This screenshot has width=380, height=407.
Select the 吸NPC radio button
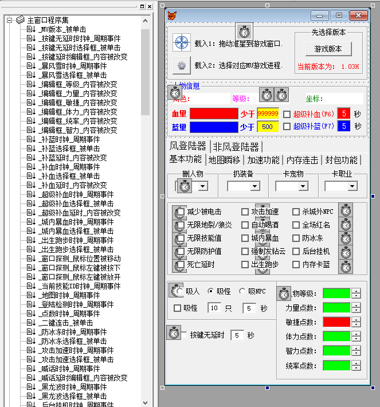pyautogui.click(x=242, y=291)
